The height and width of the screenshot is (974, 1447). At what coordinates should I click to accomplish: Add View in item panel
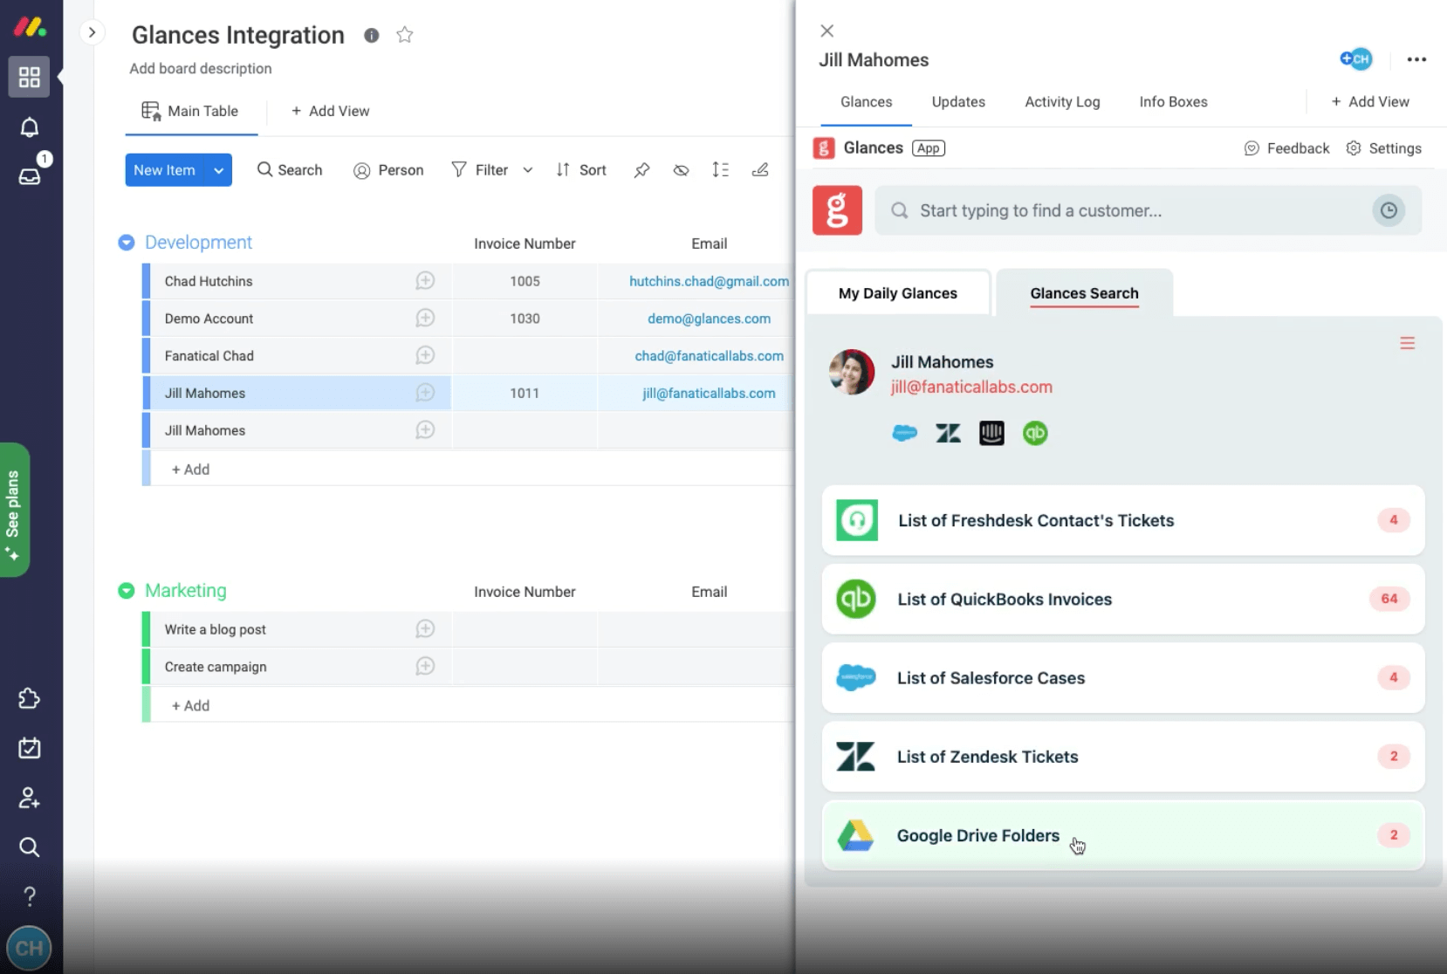coord(1369,102)
